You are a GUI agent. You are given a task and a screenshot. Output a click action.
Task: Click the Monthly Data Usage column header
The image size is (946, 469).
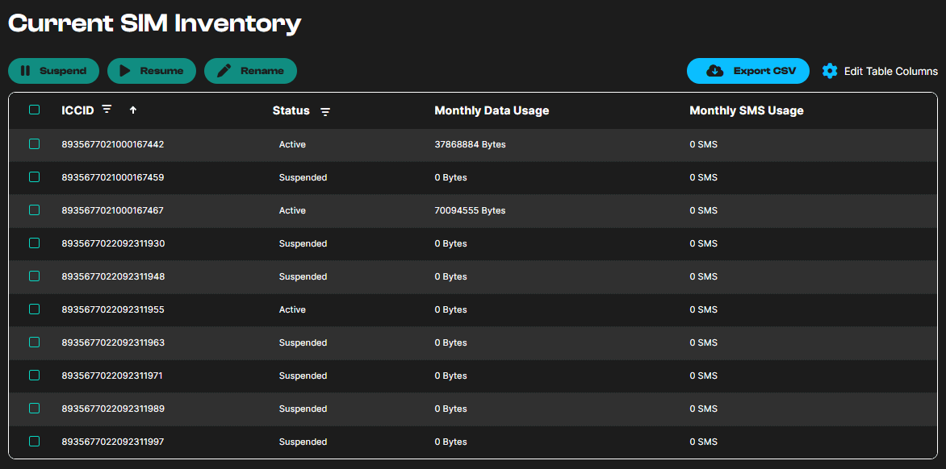pyautogui.click(x=492, y=110)
